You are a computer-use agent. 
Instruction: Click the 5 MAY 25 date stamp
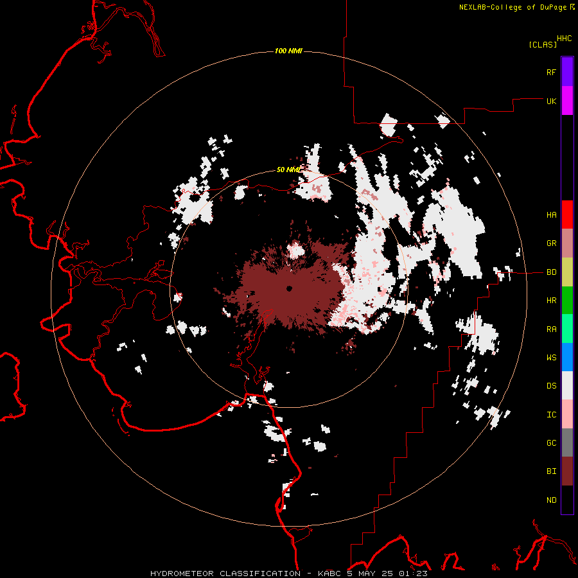[370, 574]
